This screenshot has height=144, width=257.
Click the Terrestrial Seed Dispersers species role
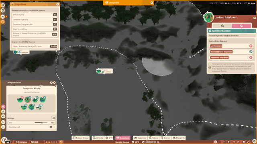pyautogui.click(x=221, y=52)
